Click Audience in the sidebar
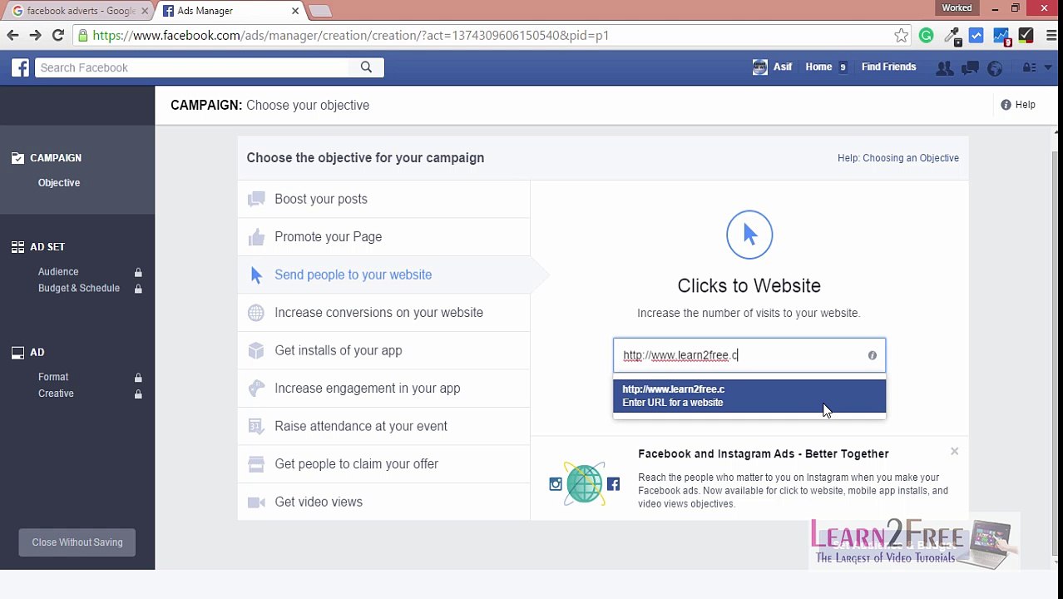 click(x=58, y=272)
